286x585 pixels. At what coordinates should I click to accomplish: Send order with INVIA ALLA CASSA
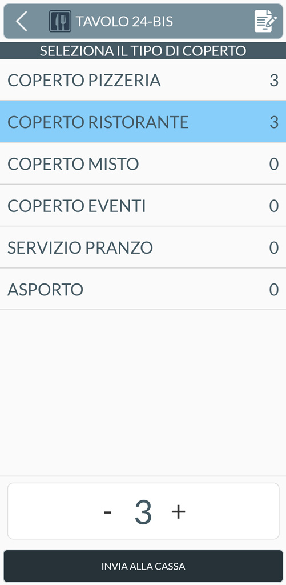coord(143,566)
